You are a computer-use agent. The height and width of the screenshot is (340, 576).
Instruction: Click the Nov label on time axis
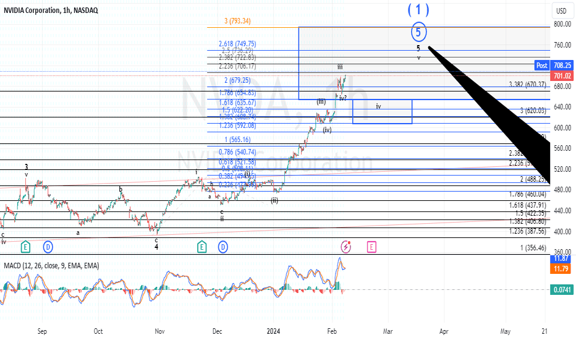tap(160, 331)
